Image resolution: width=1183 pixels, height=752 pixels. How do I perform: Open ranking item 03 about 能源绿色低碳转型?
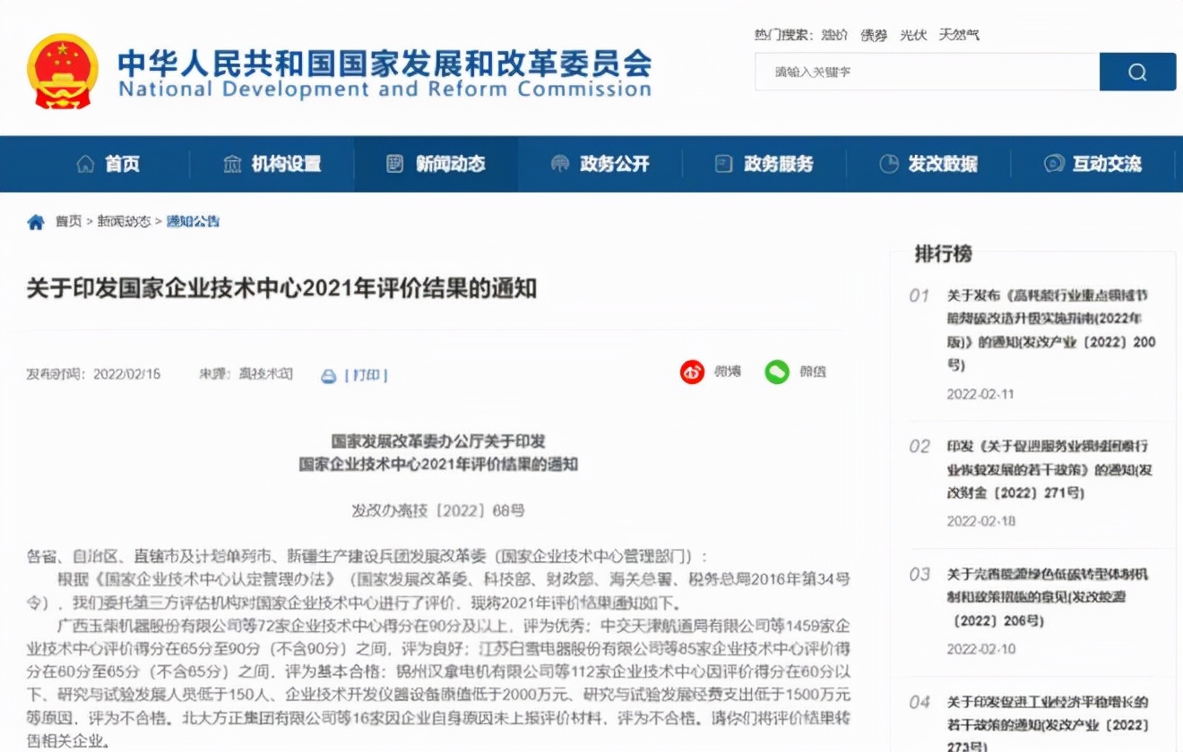coord(1047,597)
